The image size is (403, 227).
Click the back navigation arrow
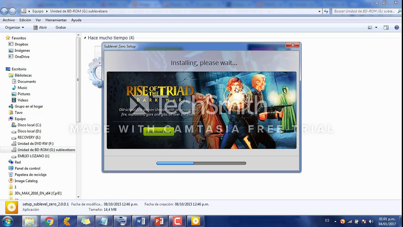tap(4, 11)
